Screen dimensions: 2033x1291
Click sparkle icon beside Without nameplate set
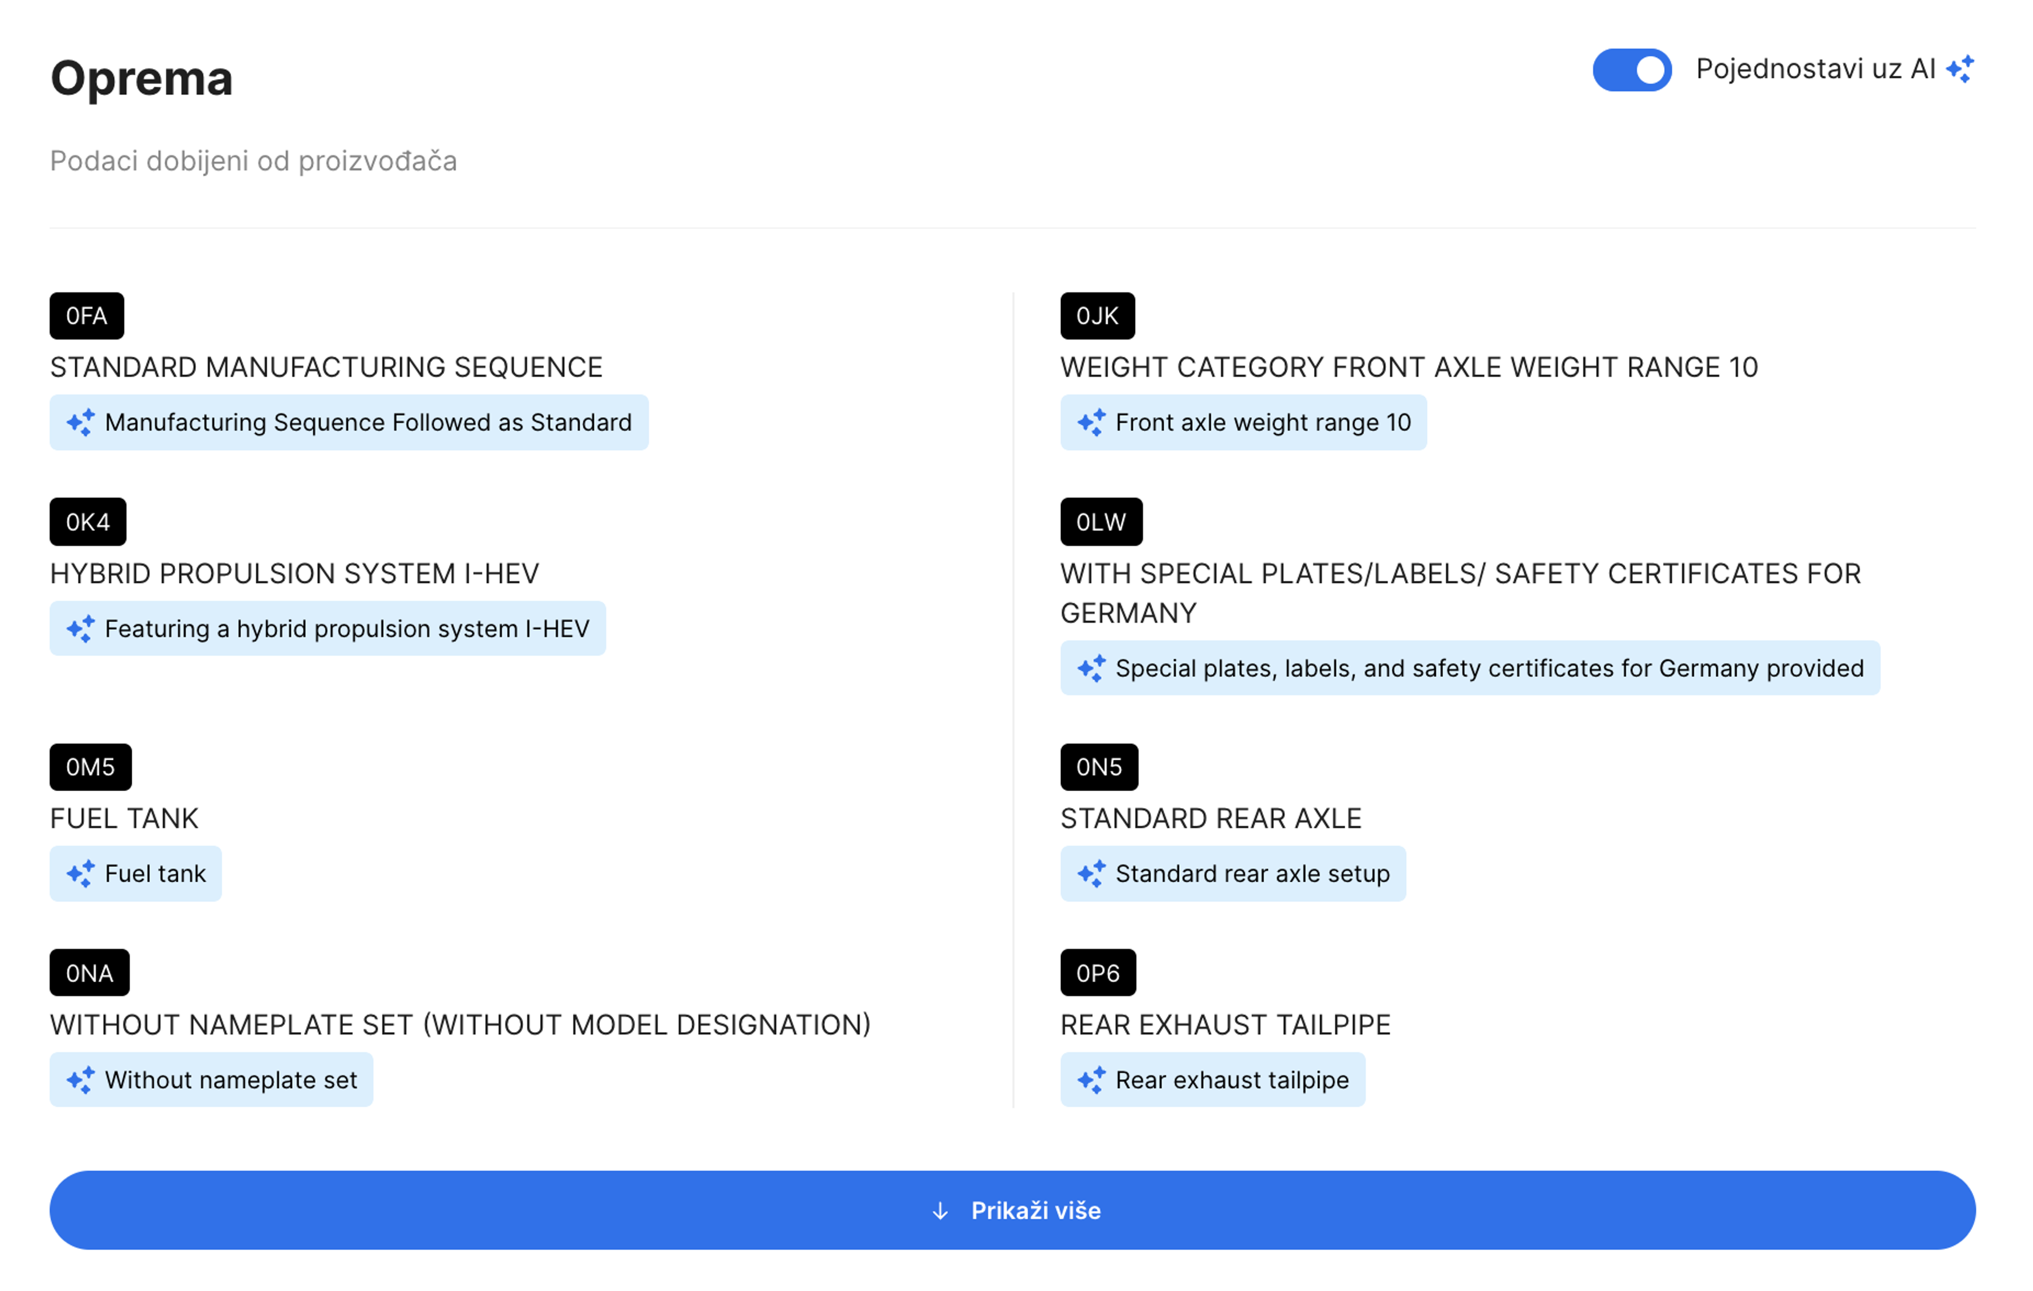coord(81,1080)
